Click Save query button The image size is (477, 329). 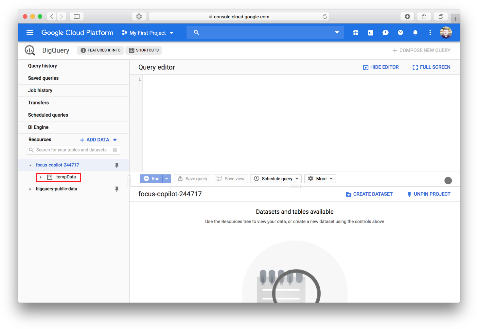192,179
